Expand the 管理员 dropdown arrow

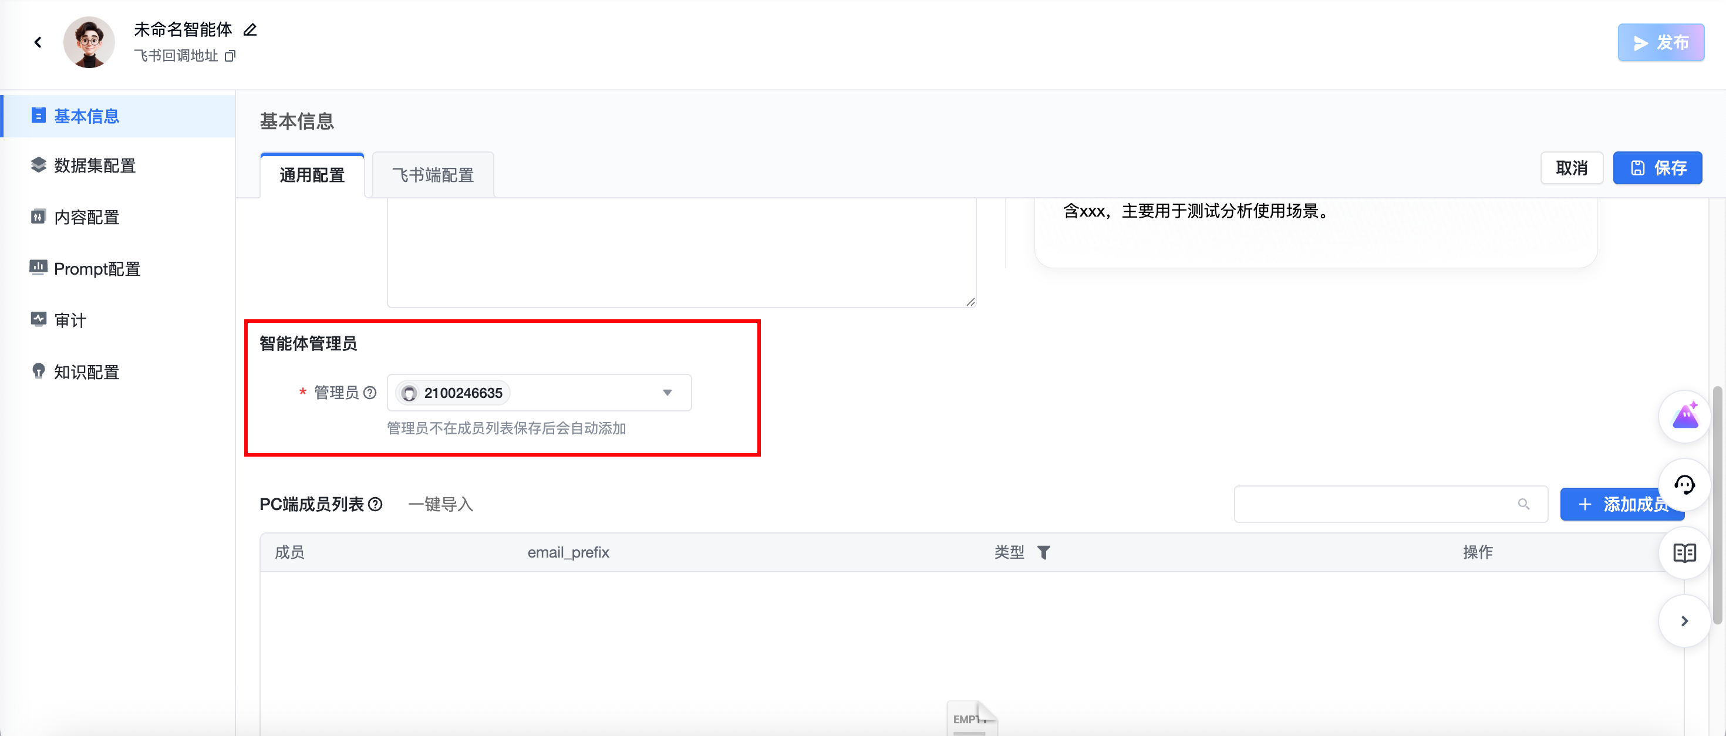click(x=668, y=393)
